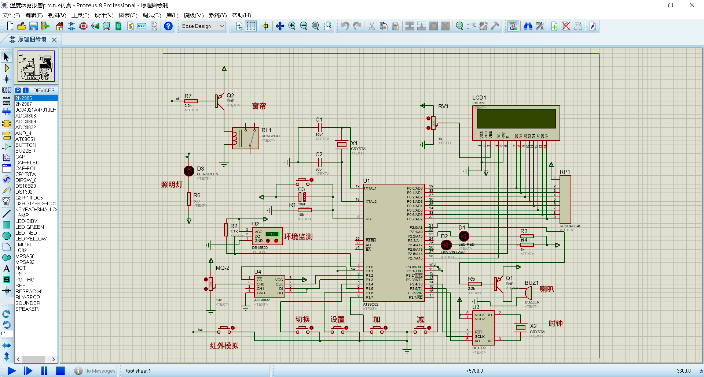This screenshot has width=704, height=377.
Task: Open 工具(T) menu
Action: click(80, 15)
